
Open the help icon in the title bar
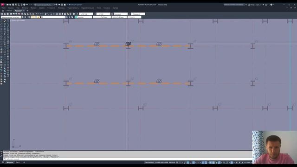tap(271, 5)
